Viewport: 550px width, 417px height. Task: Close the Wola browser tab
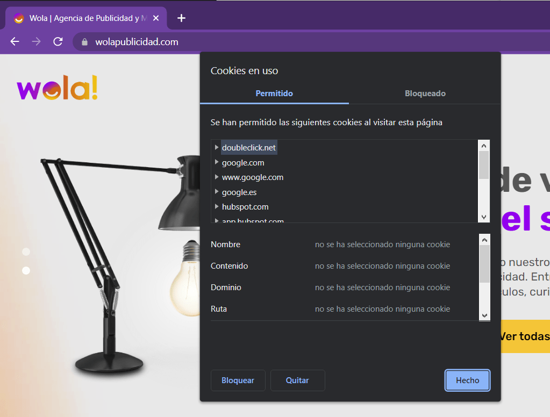[x=156, y=18]
